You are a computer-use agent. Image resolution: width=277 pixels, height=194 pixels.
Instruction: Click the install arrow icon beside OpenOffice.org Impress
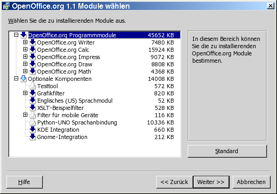point(32,57)
